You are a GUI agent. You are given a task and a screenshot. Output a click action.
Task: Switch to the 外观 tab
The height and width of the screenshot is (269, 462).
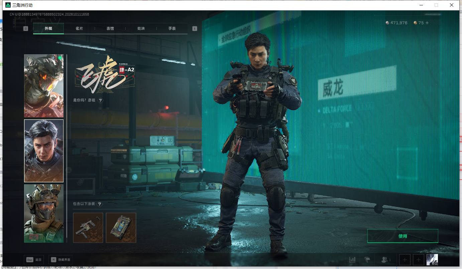tap(48, 29)
